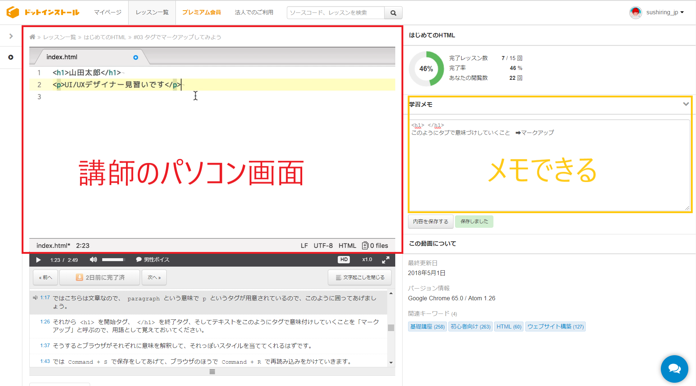Screen dimensions: 696x386
Task: Expand the left sidebar chevron
Action: (11, 36)
